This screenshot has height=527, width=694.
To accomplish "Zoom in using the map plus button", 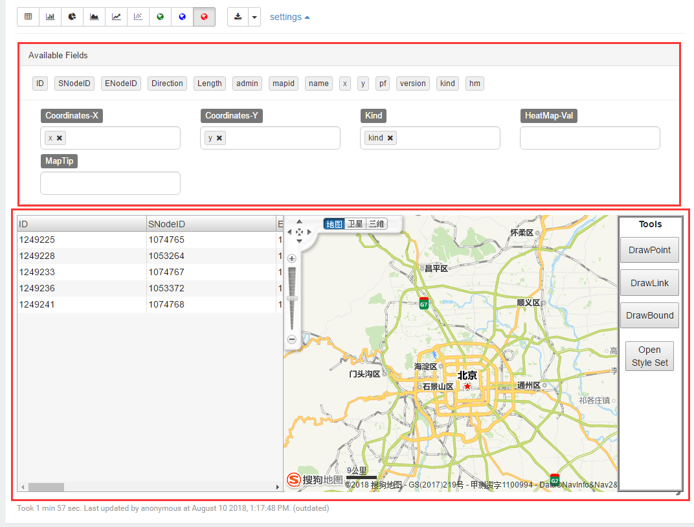I will tap(291, 258).
